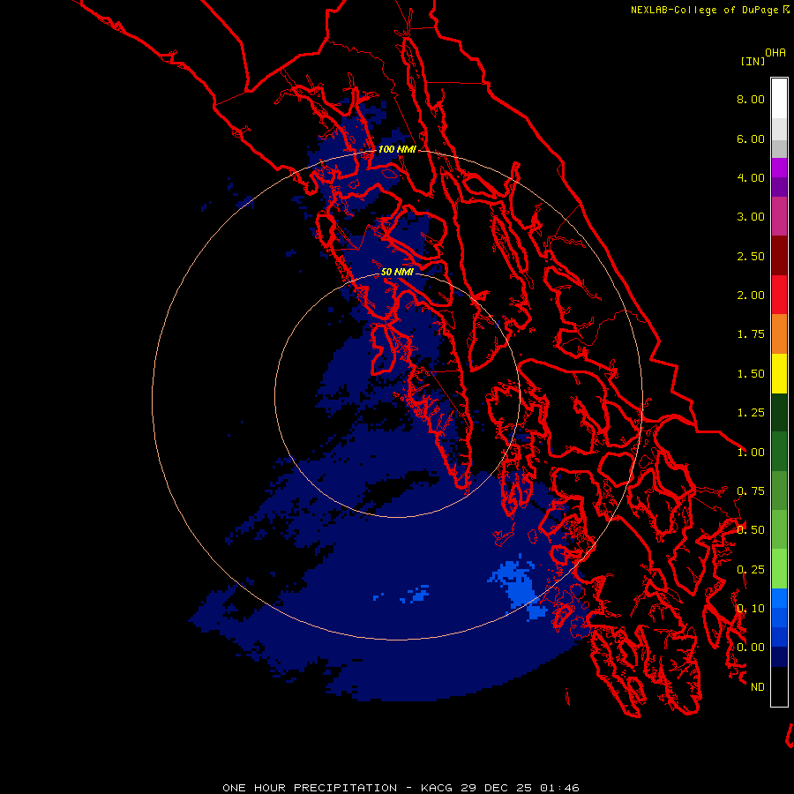
Task: Click the ND legend label
Action: point(758,687)
